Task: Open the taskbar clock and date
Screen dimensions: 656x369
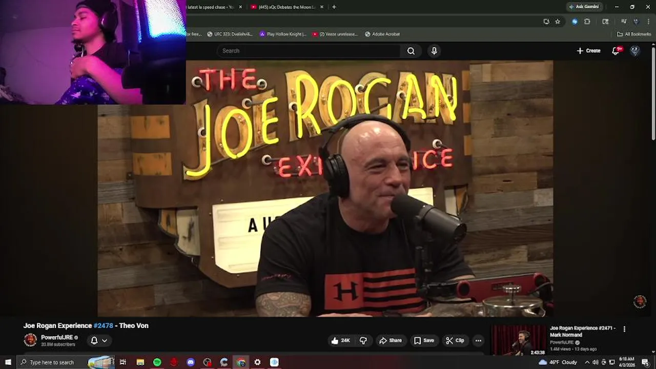Action: 626,362
